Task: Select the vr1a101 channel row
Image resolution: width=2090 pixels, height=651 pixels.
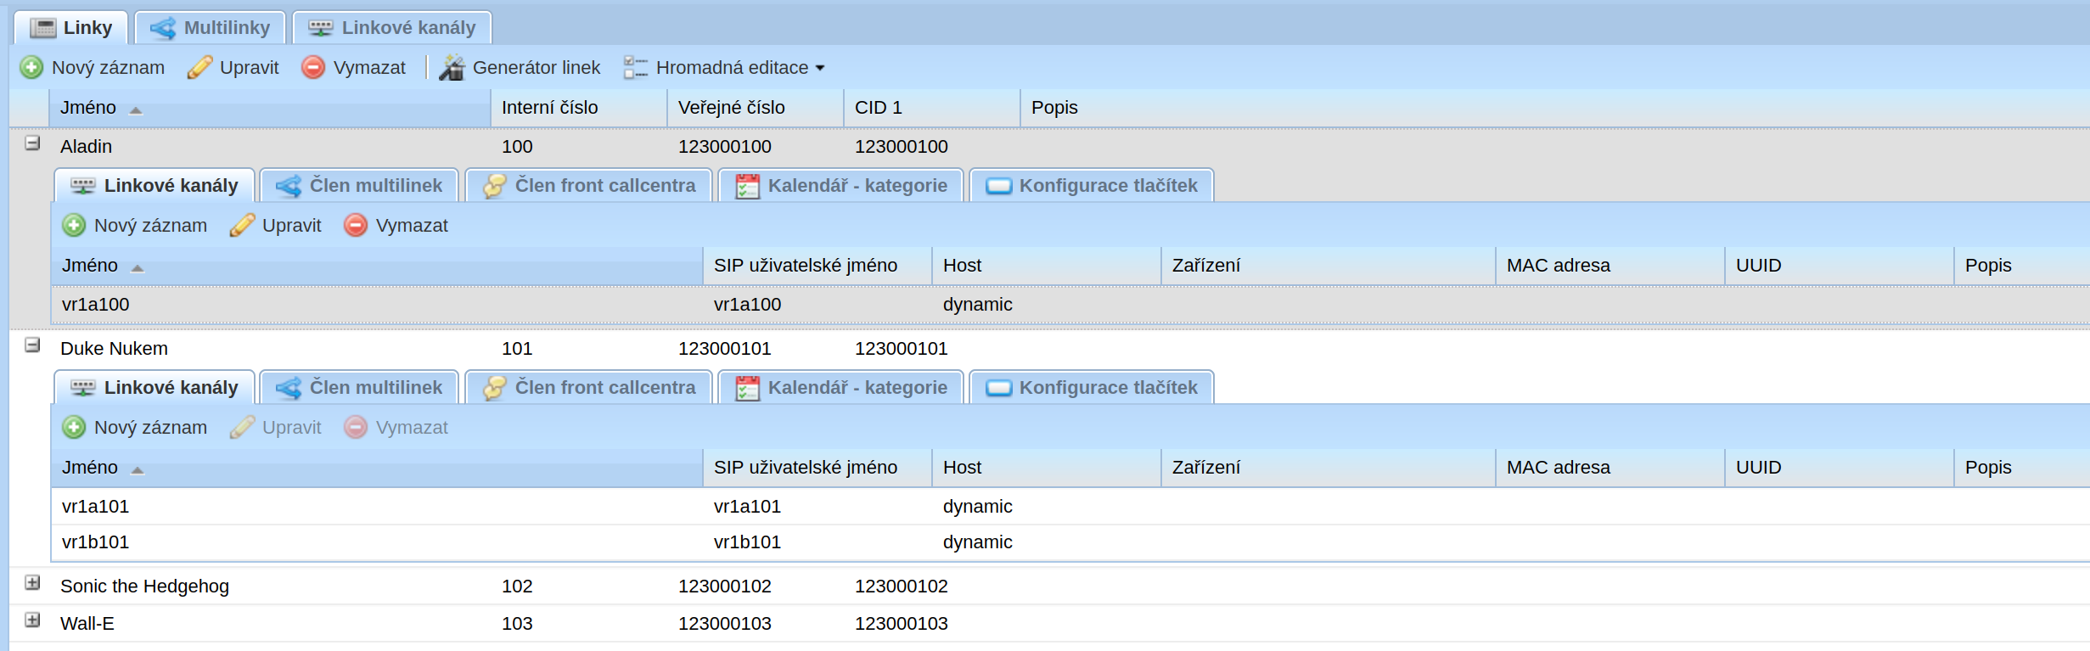Action: (x=1070, y=507)
